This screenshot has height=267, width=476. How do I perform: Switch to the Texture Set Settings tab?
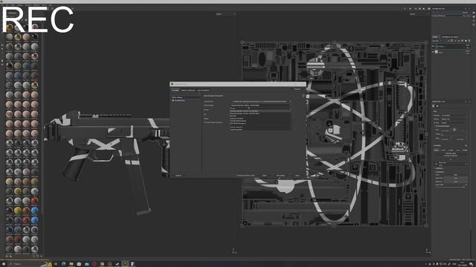click(450, 37)
